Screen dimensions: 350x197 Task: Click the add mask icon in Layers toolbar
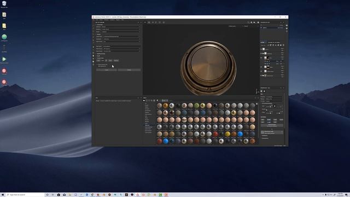point(271,45)
